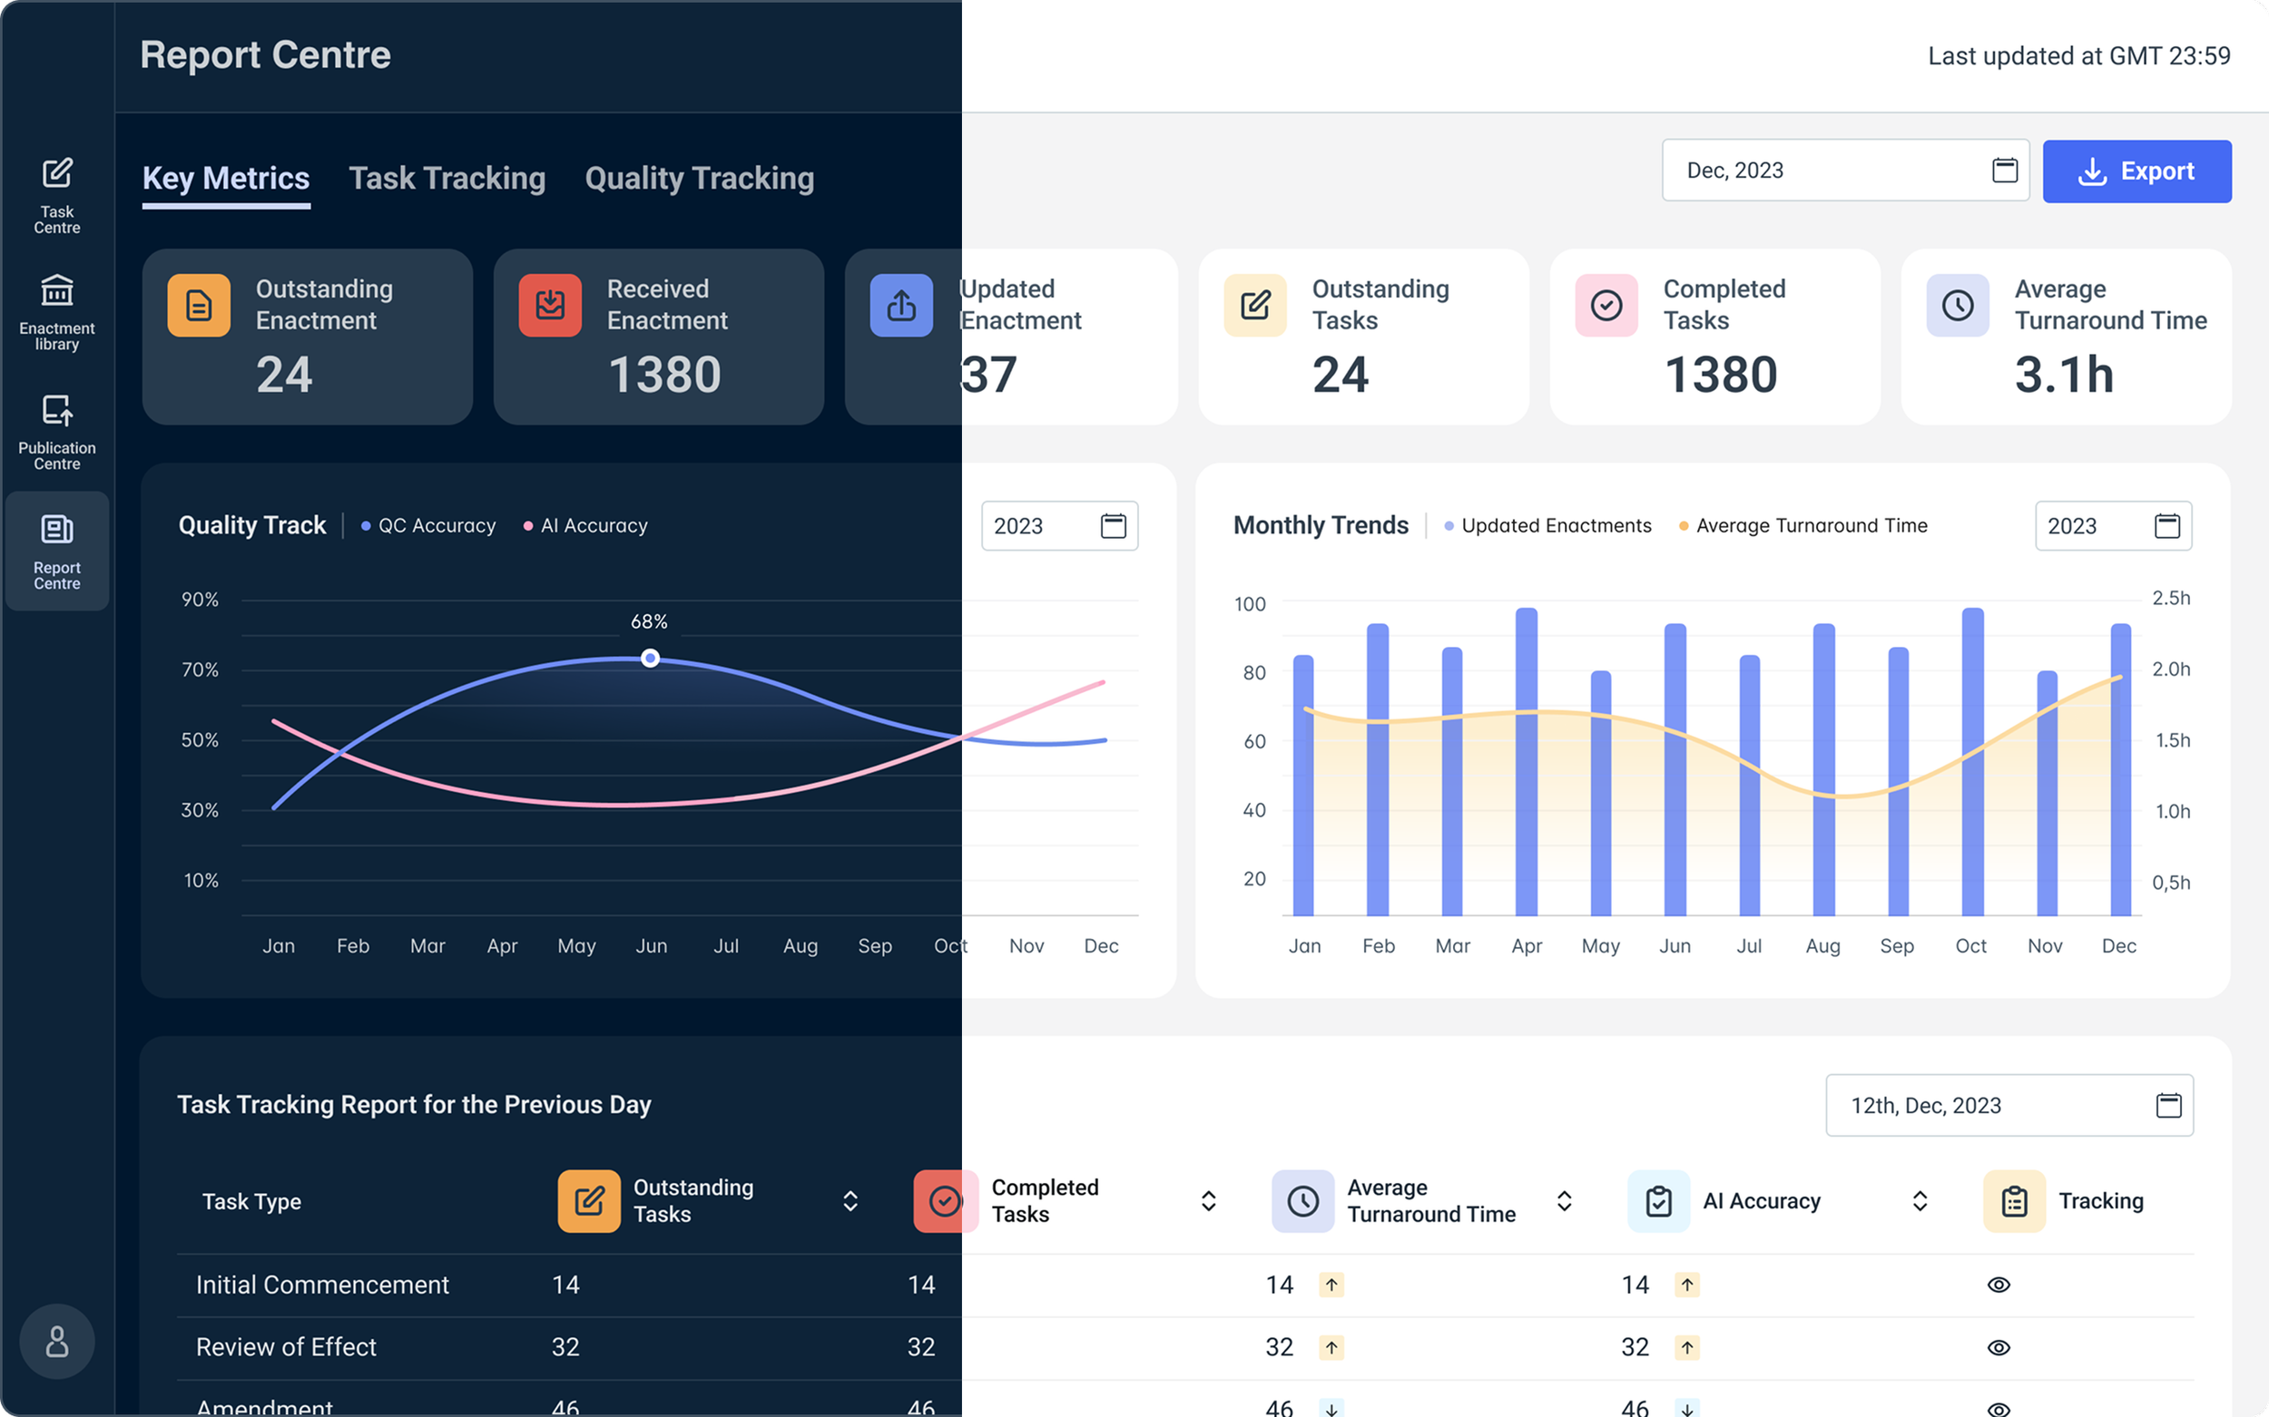Open the Dec, 2023 date field
Screen dimensions: 2269x1417
coord(1844,171)
